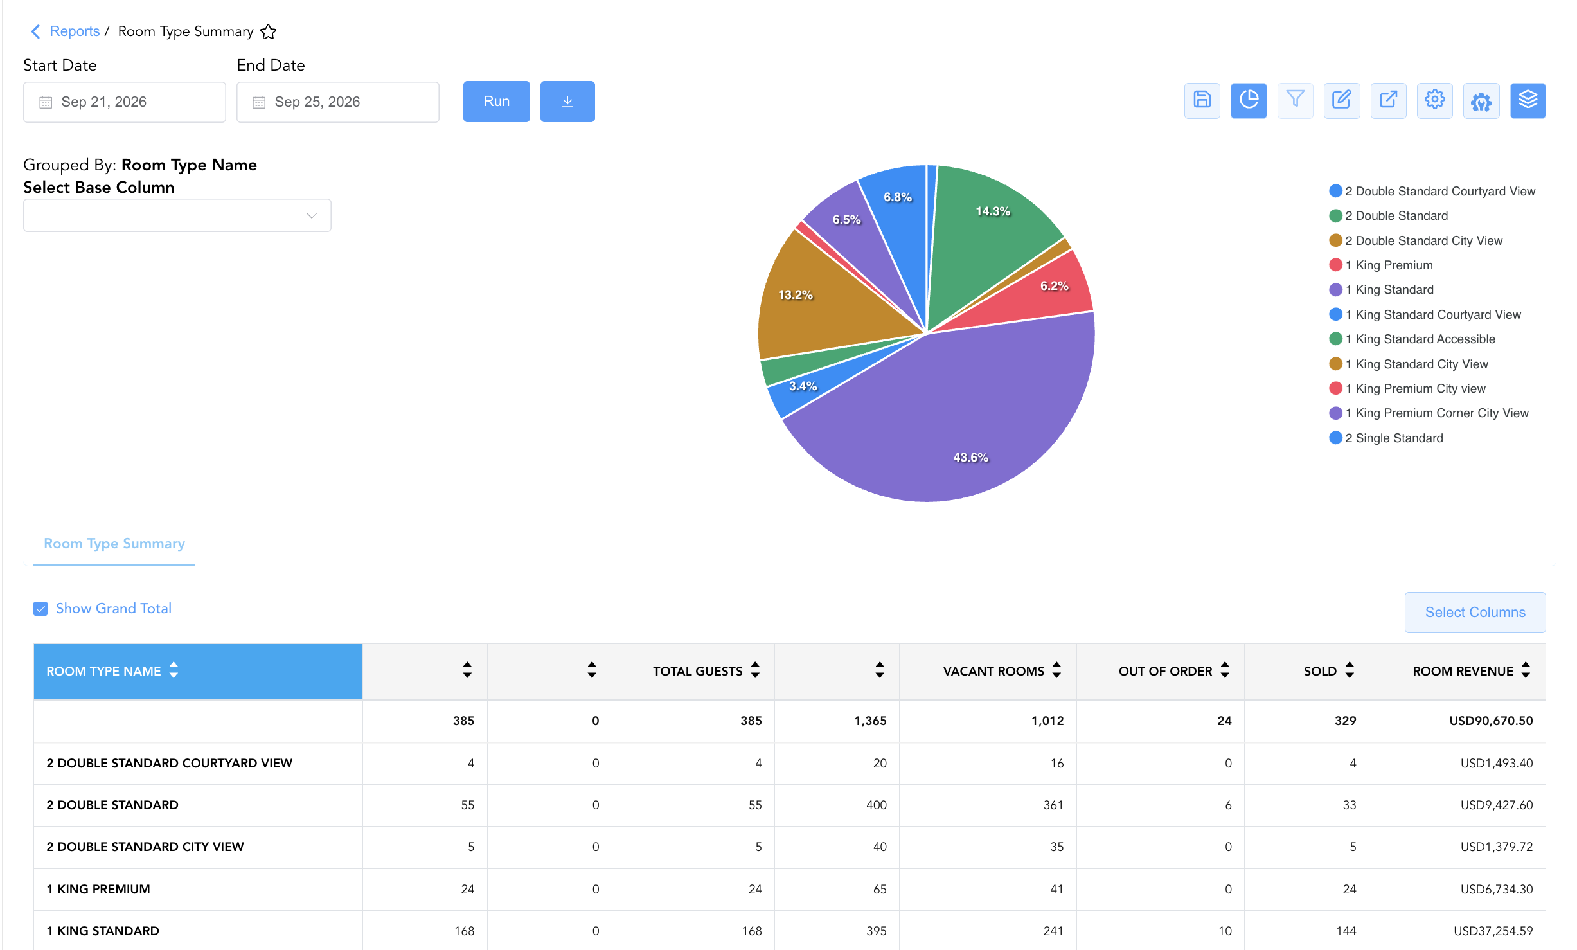
Task: Toggle 2 Single Standard legend entry
Action: (1386, 438)
